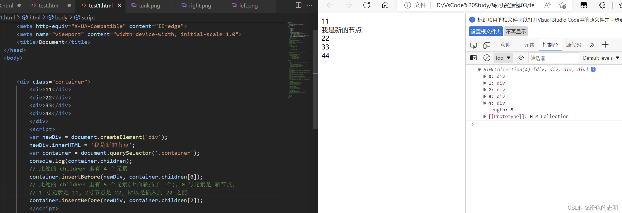The height and width of the screenshot is (213, 622).
Task: Expand the 4: div entry
Action: point(485,103)
